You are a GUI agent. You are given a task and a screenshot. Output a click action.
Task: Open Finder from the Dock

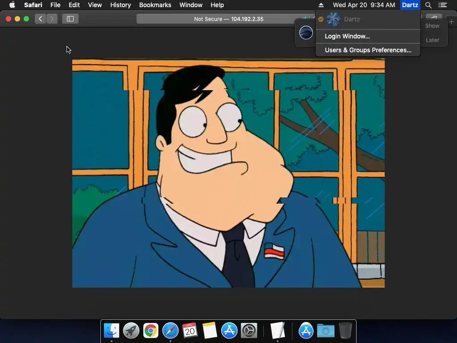[x=111, y=330]
